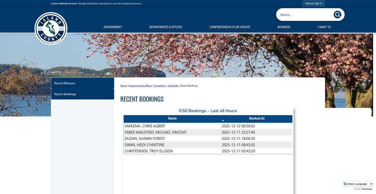Image resolution: width=376 pixels, height=194 pixels.
Task: Select Recent Releases in sidebar
Action: click(x=82, y=83)
